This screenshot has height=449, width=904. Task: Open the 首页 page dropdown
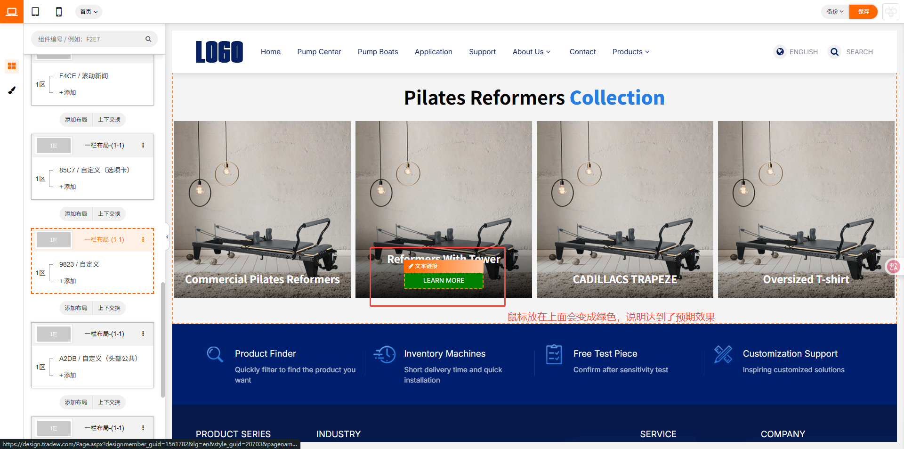click(89, 12)
